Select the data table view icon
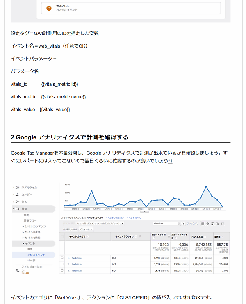The height and width of the screenshot is (304, 246). pyautogui.click(x=203, y=224)
